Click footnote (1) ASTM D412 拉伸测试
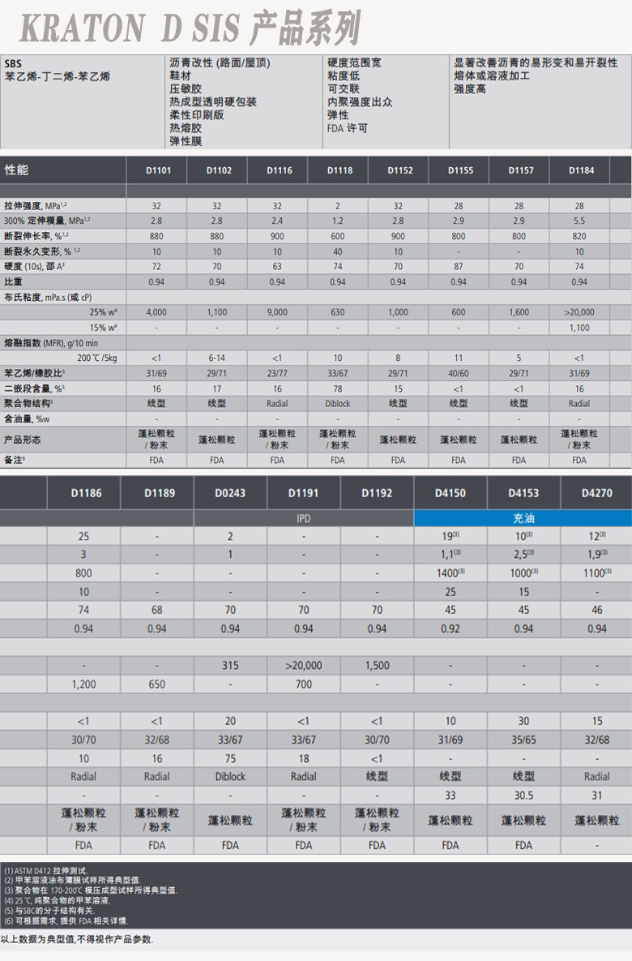The width and height of the screenshot is (632, 961). click(x=46, y=870)
